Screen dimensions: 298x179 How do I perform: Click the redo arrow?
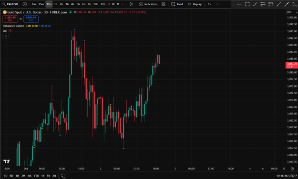(217, 4)
